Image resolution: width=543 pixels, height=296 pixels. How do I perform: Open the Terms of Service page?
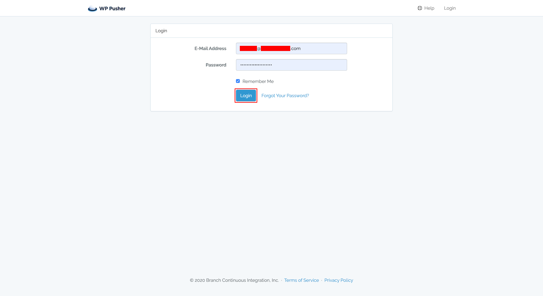click(301, 280)
